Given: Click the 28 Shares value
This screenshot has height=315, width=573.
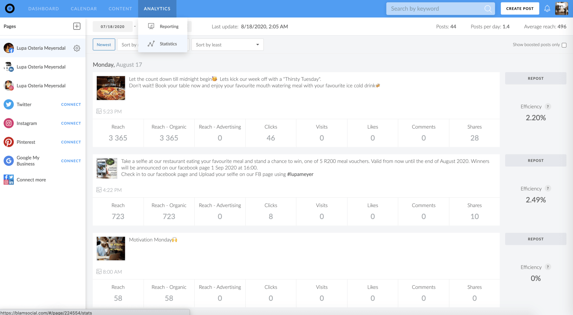Looking at the screenshot, I should (474, 138).
